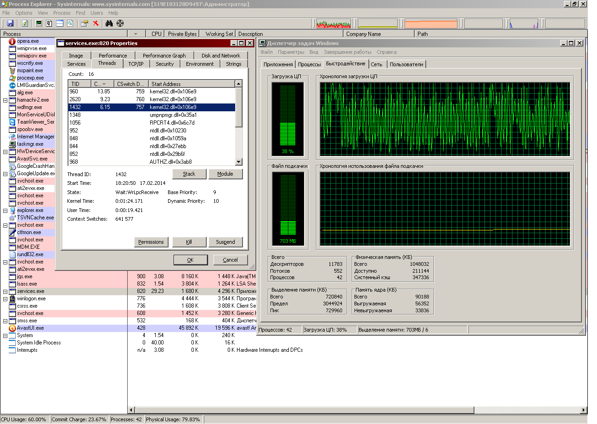597x424 pixels.
Task: Switch to the TCP/IP tab
Action: (x=135, y=64)
